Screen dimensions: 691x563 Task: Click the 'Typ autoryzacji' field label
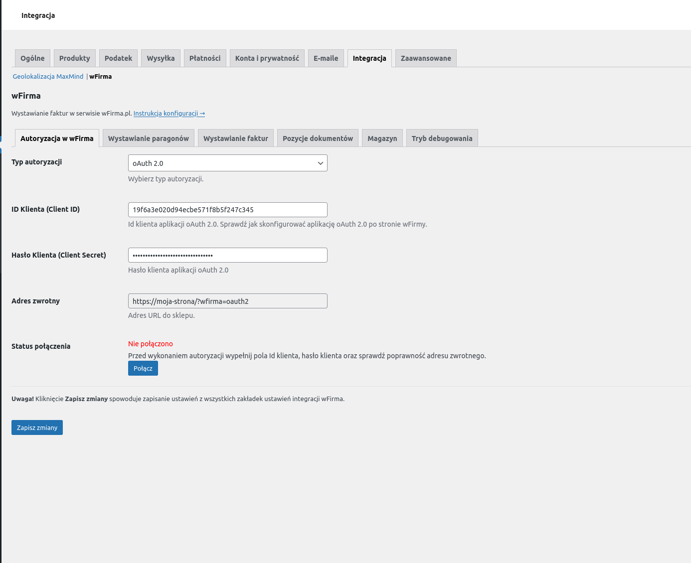(37, 162)
